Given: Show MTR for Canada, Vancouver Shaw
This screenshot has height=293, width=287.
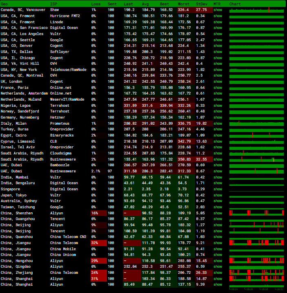Looking at the screenshot, I should pos(218,10).
